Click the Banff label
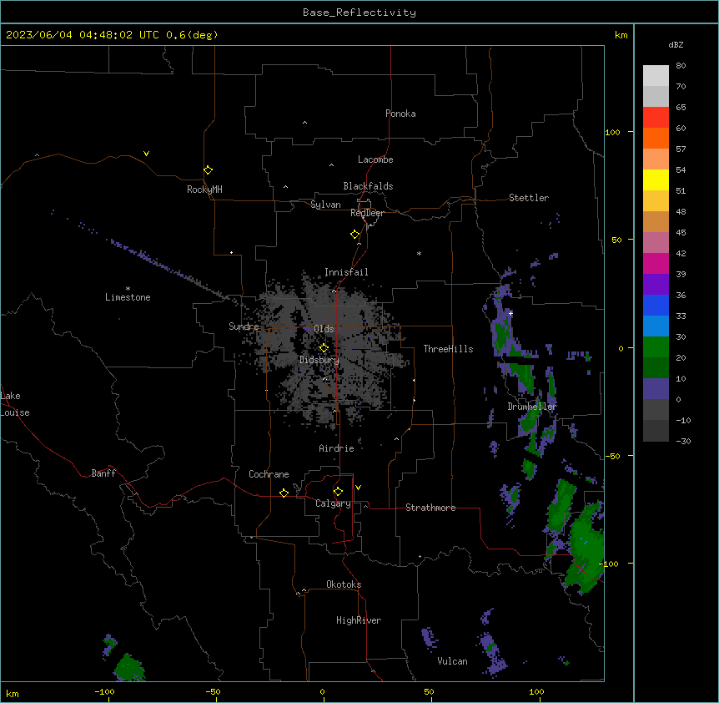 [103, 473]
